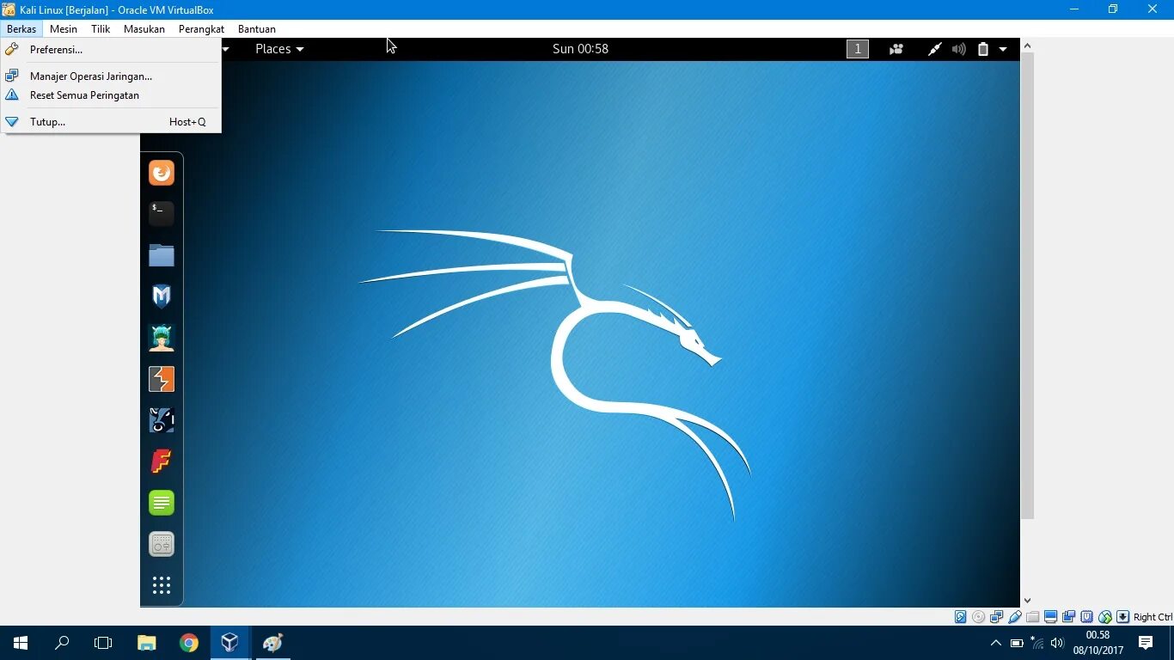Click the pen-shaped icon in Kali top bar

point(934,49)
